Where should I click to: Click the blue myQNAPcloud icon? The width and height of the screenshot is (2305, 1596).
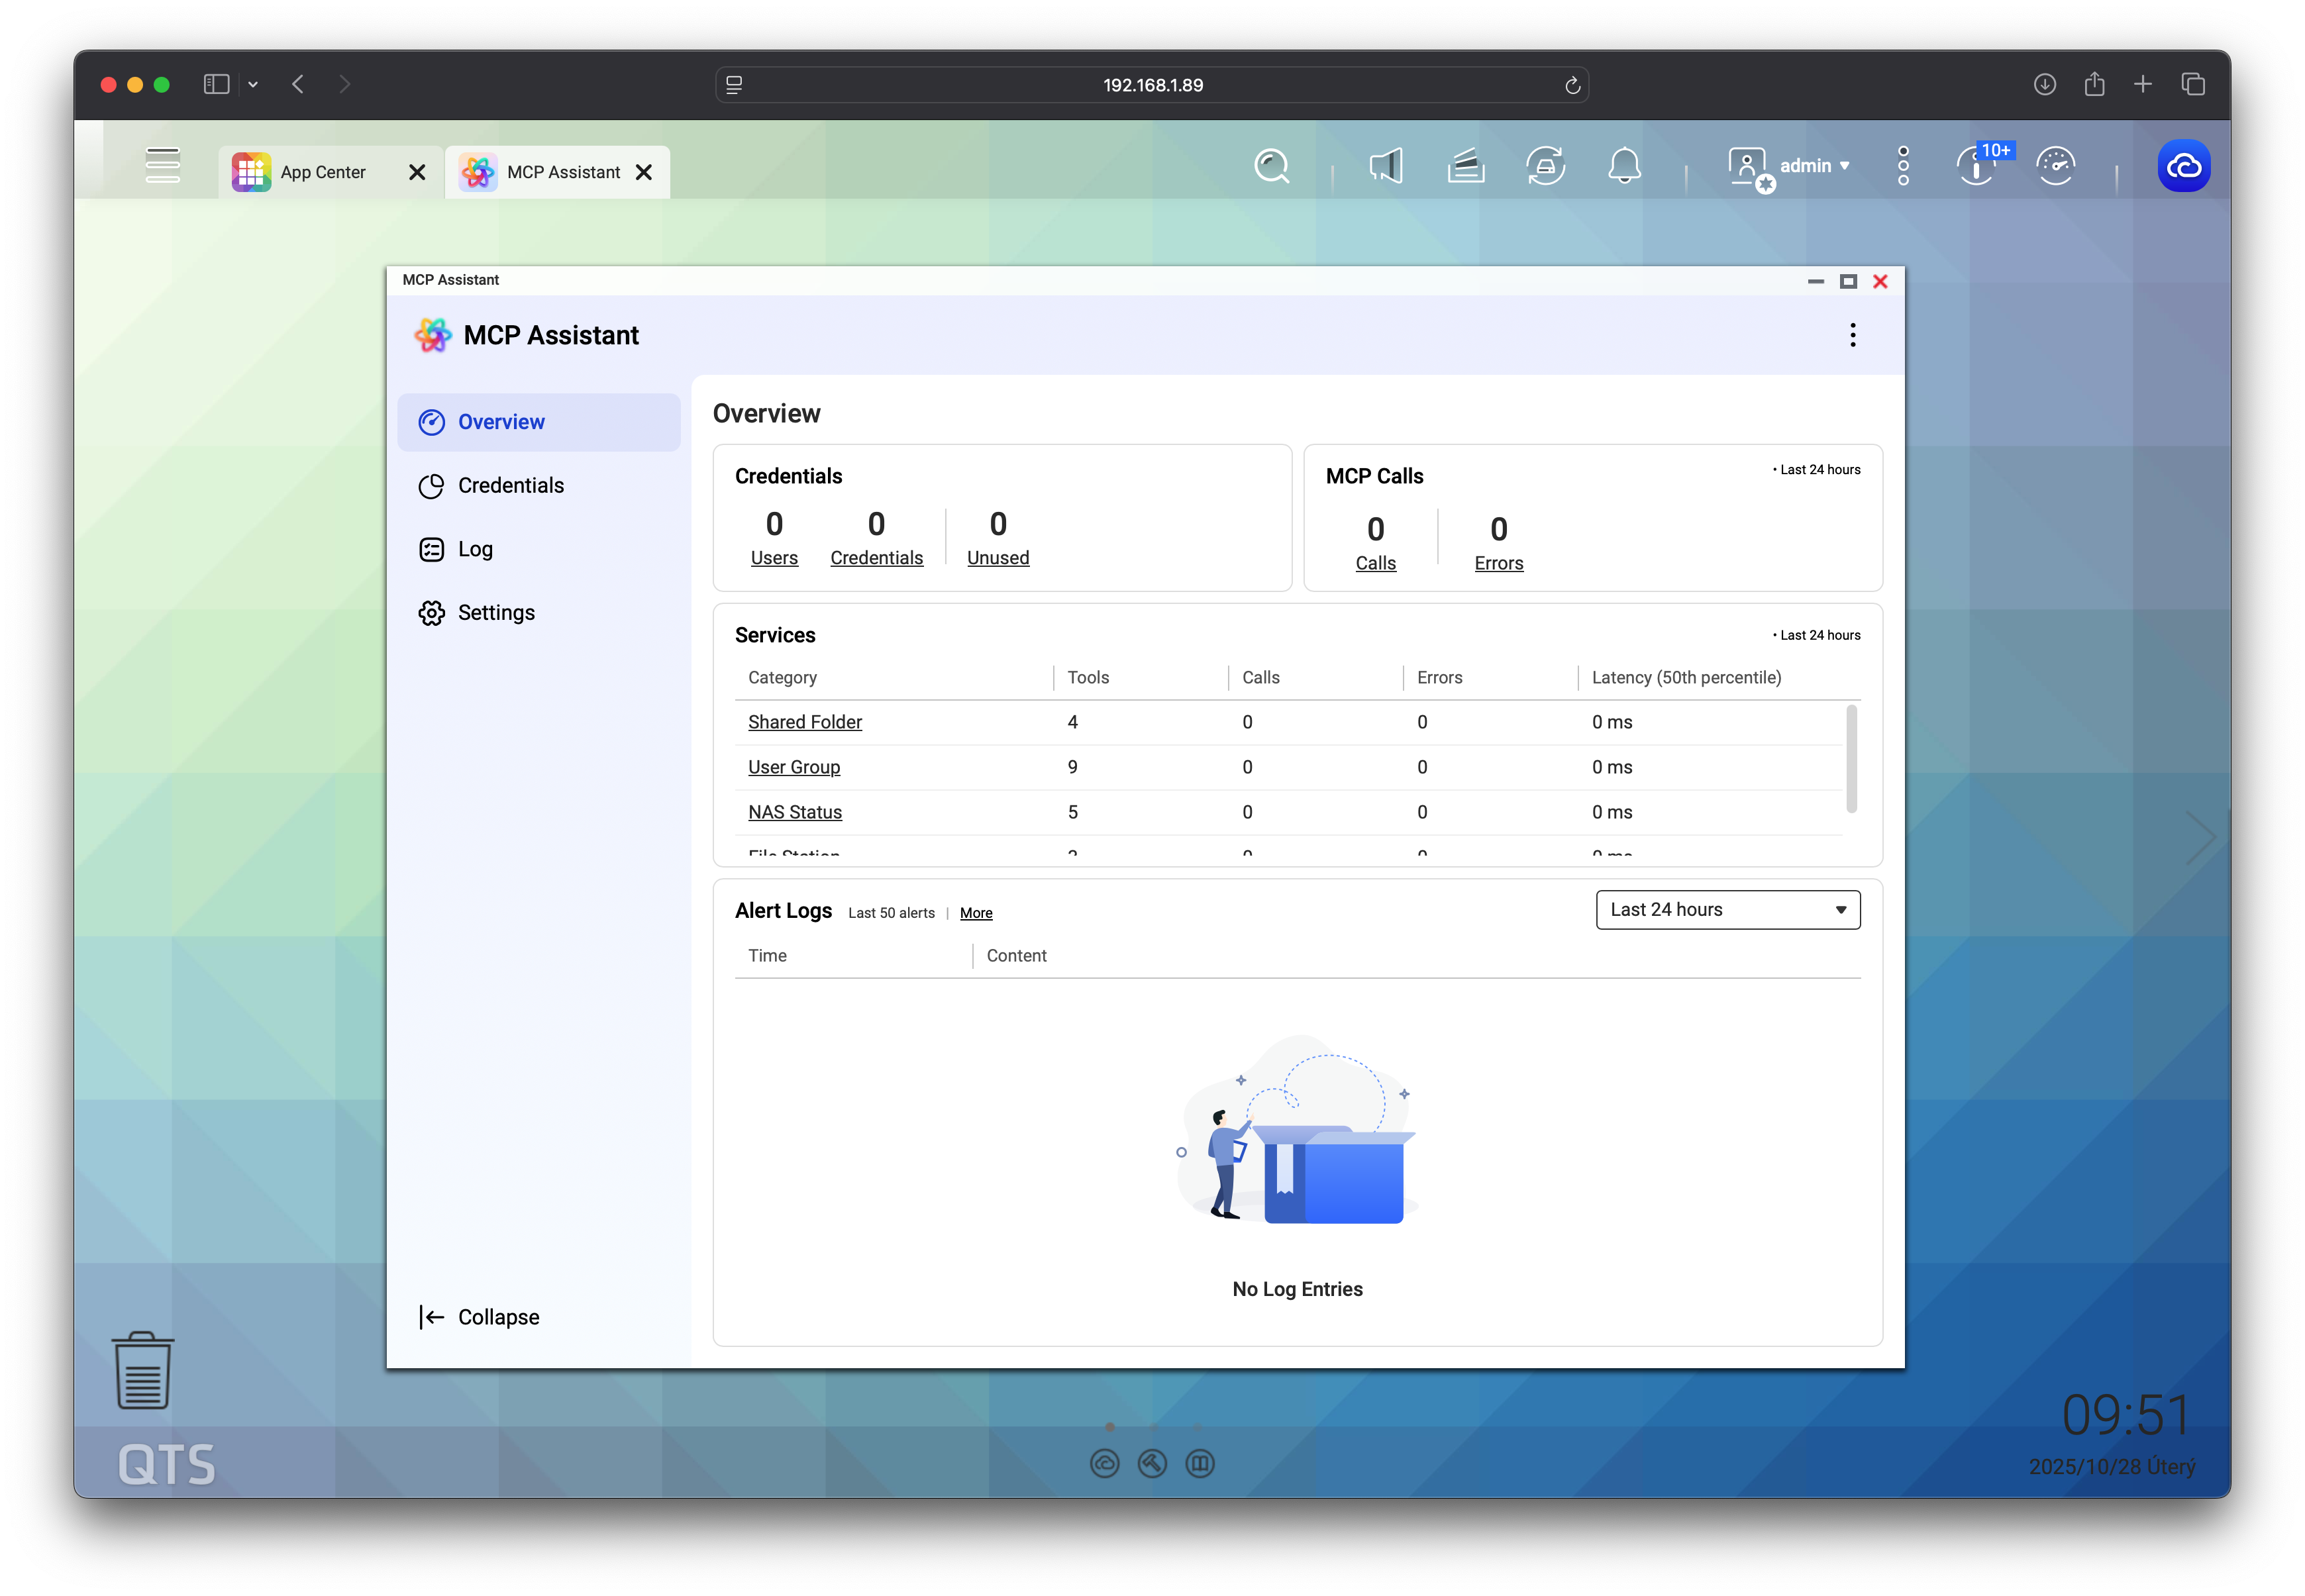tap(2184, 166)
